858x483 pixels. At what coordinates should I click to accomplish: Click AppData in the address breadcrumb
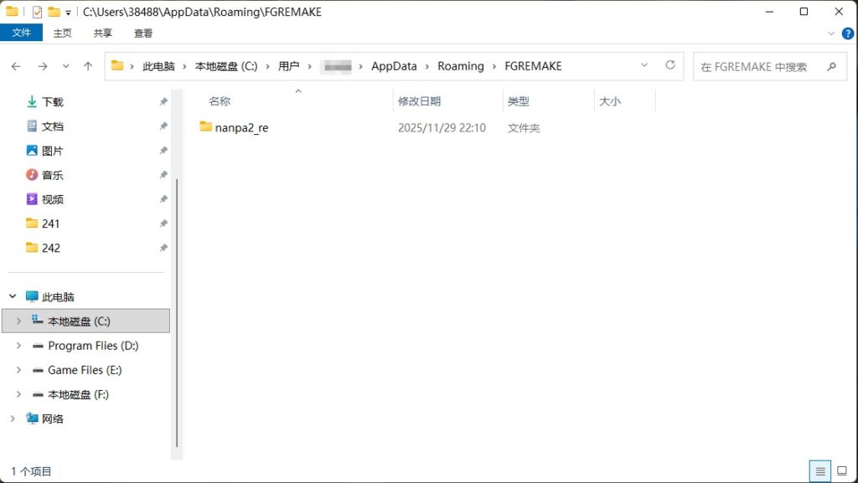[x=394, y=66]
